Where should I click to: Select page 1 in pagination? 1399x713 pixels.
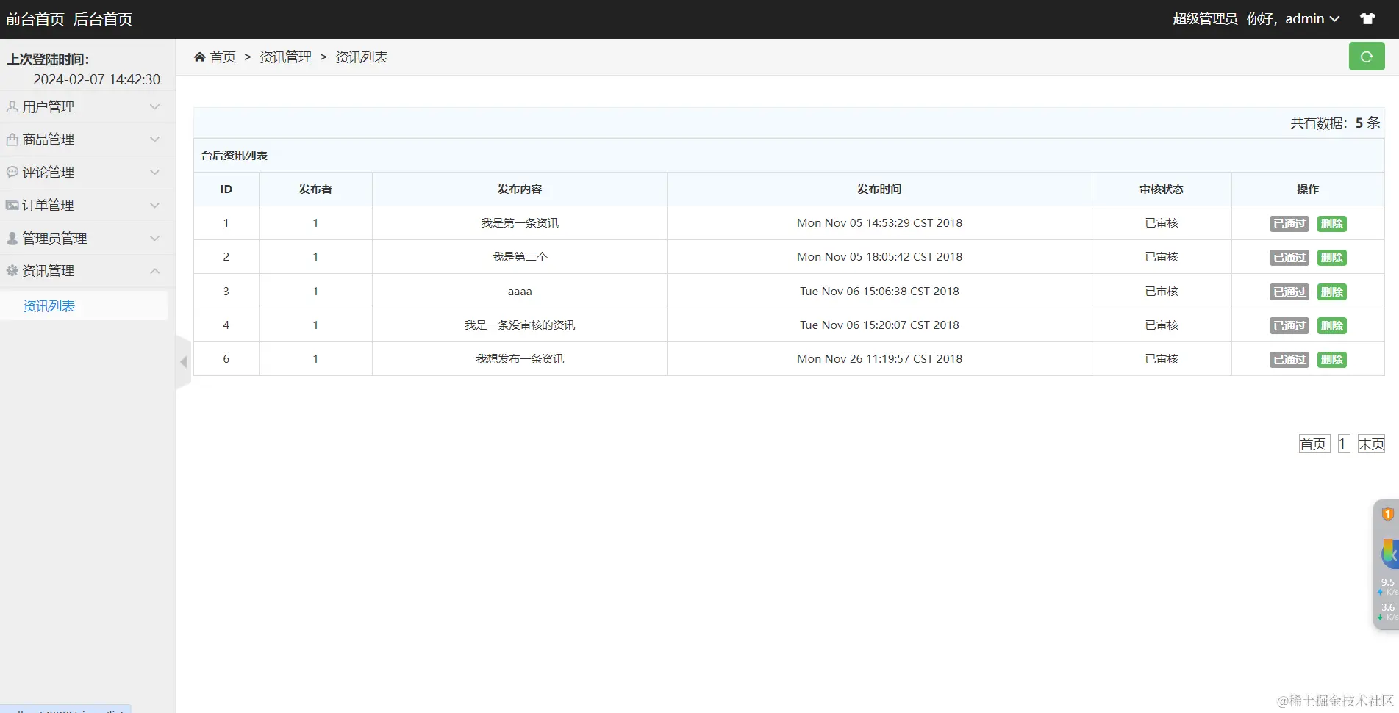(x=1343, y=444)
